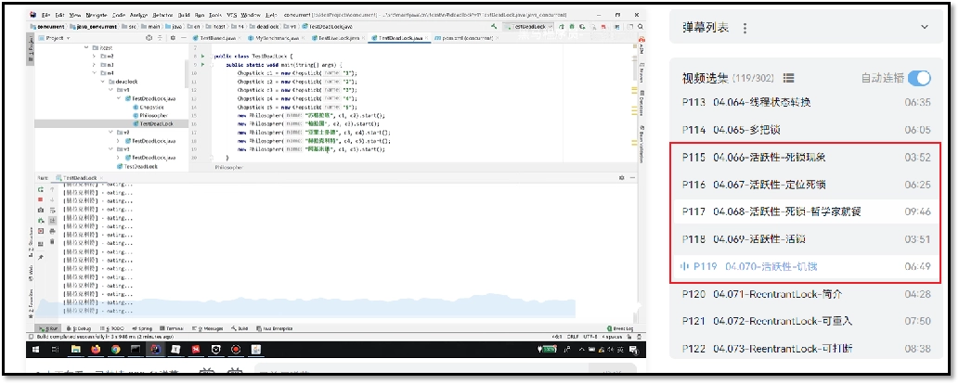Toggle soft-wrap in Run console
The image size is (959, 384).
(x=52, y=210)
